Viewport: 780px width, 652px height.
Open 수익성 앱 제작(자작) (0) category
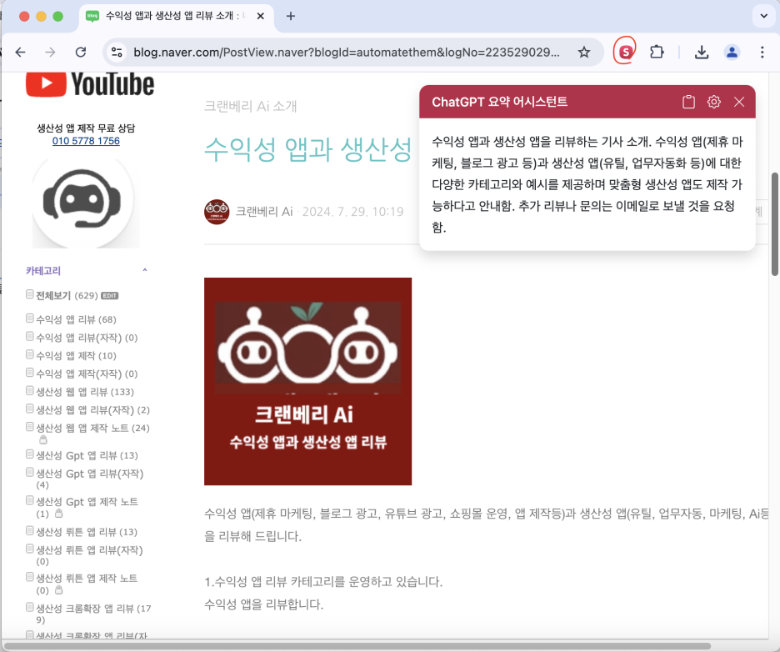coord(87,374)
